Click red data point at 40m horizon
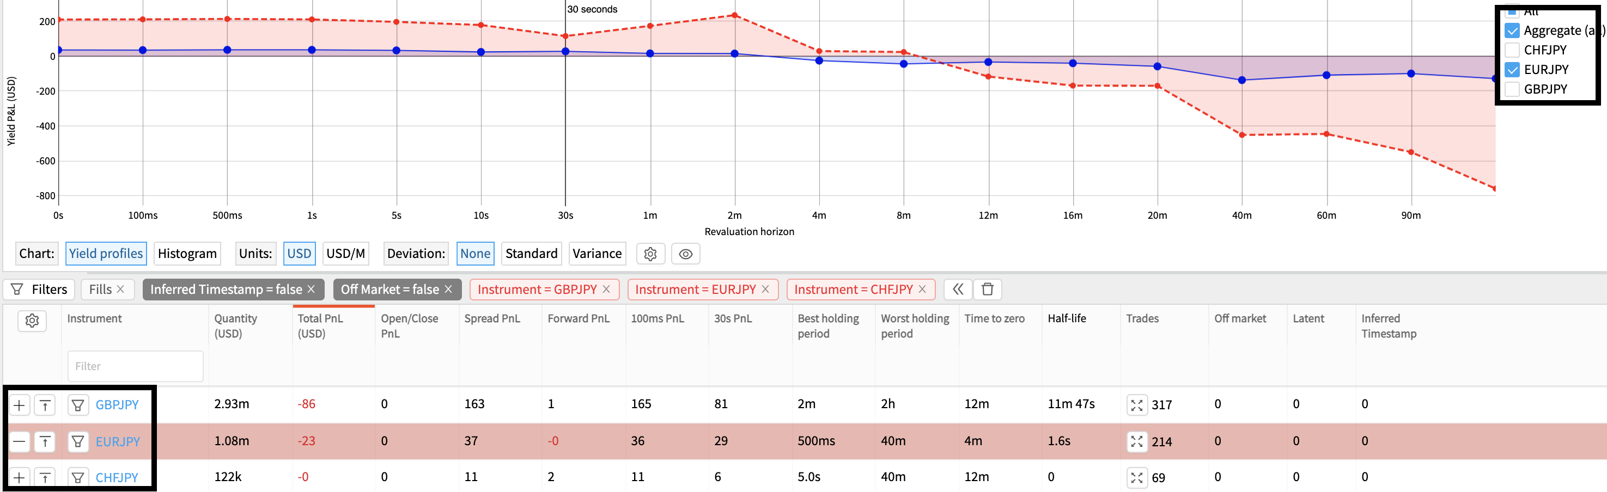This screenshot has height=492, width=1607. point(1242,134)
